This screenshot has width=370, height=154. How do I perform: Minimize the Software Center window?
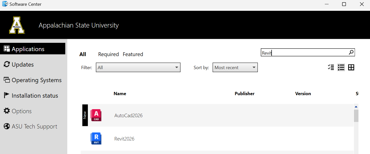point(327,4)
